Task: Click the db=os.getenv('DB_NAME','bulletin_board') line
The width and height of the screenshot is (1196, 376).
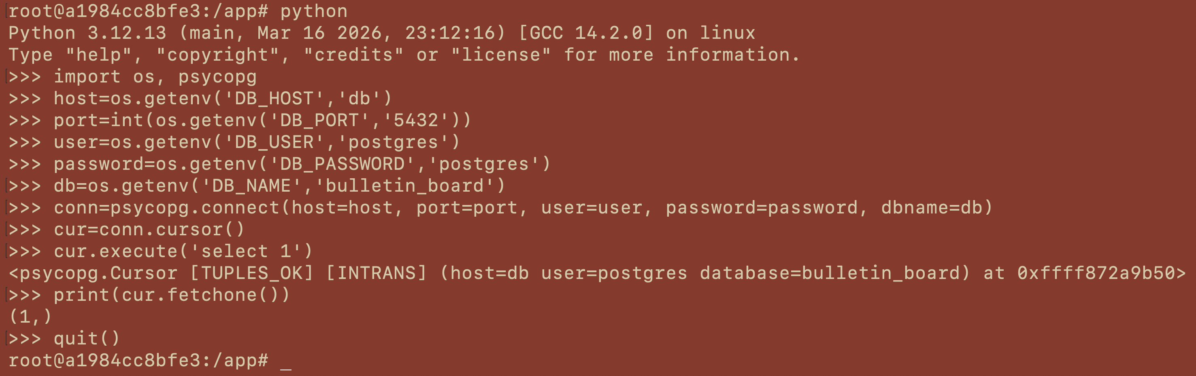Action: 279,186
